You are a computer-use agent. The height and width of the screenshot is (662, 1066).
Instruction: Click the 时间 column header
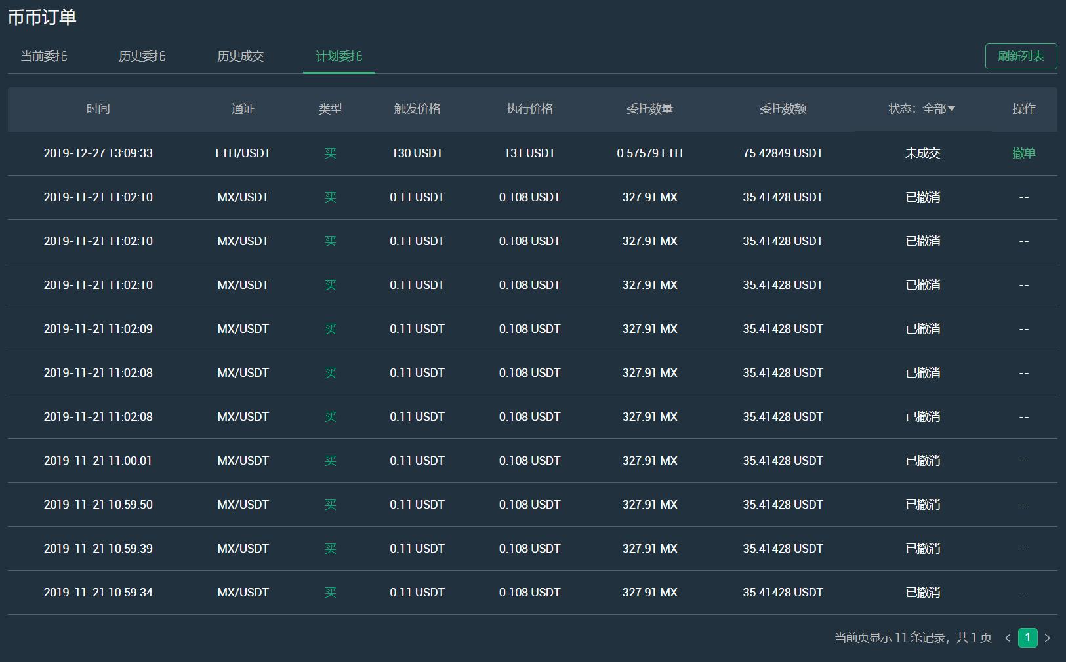[x=98, y=109]
